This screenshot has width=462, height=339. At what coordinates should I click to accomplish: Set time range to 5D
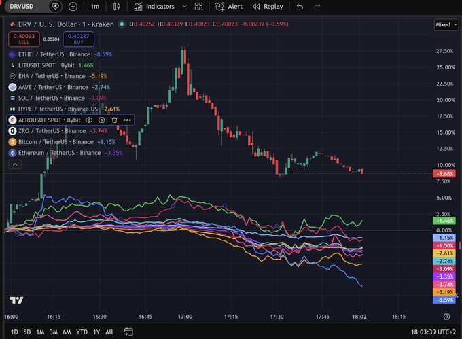27,332
